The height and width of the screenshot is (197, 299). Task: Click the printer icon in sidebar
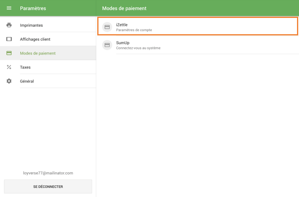[x=9, y=25]
